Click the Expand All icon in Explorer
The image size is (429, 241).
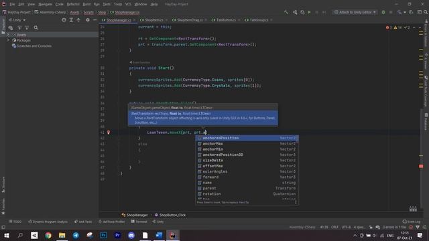tap(71, 20)
